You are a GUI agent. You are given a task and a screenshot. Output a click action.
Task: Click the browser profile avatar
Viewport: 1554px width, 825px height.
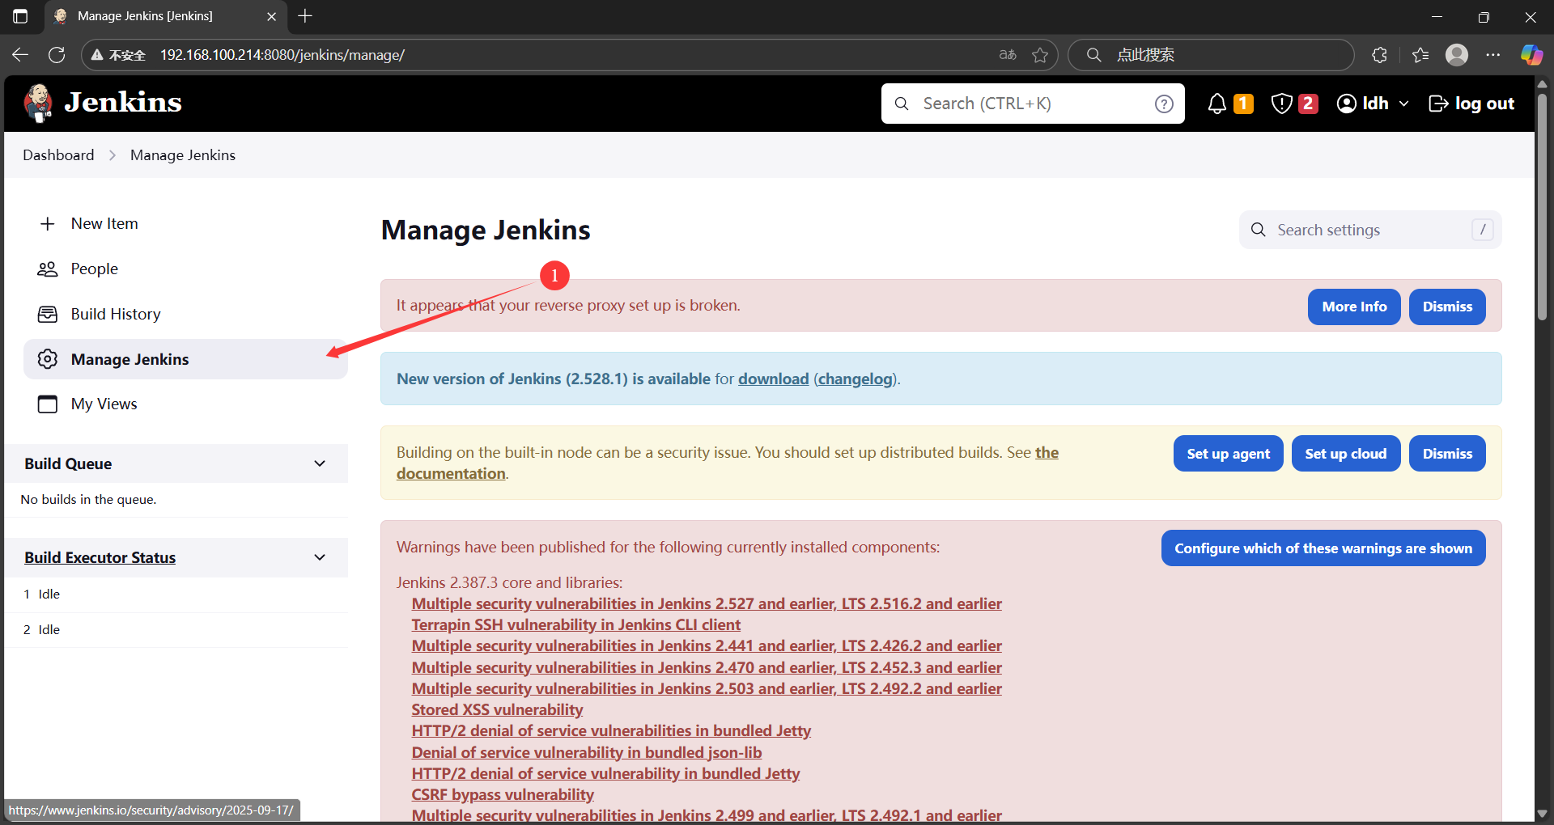pyautogui.click(x=1457, y=55)
